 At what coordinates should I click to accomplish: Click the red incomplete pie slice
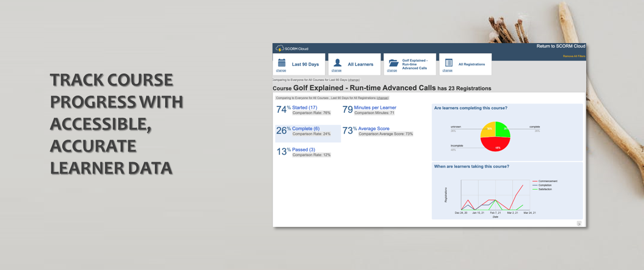point(495,145)
